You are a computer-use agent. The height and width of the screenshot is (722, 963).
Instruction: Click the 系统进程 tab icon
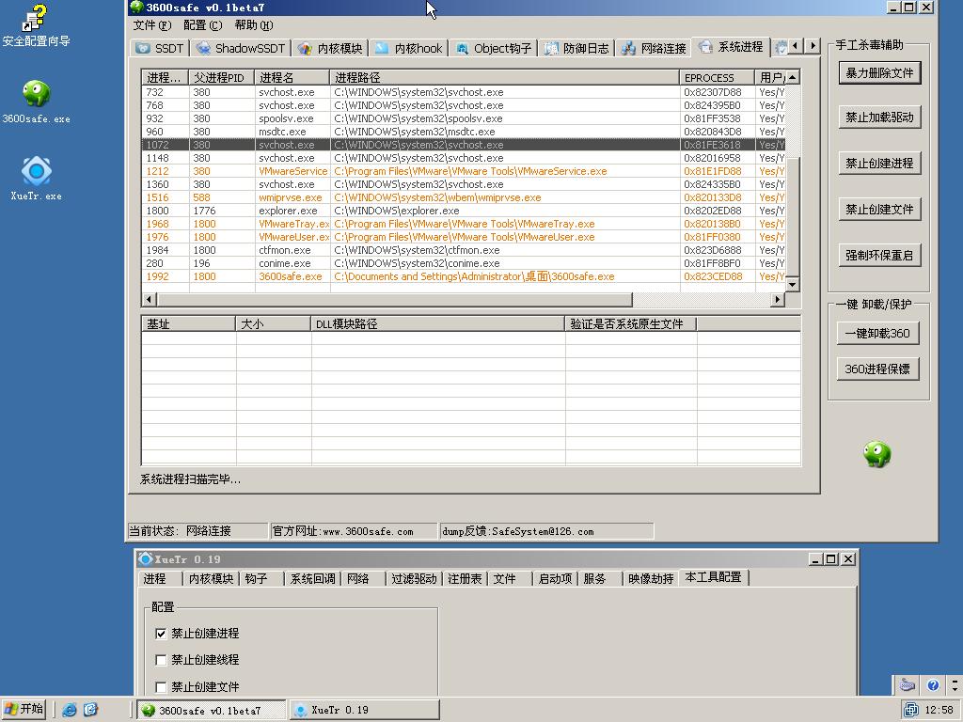pyautogui.click(x=705, y=47)
